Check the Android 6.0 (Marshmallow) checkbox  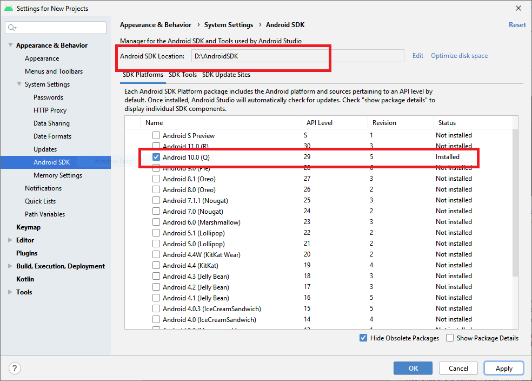[156, 222]
